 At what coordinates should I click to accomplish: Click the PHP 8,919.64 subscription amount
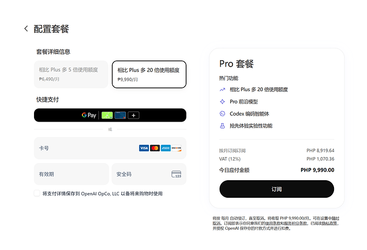(x=320, y=150)
